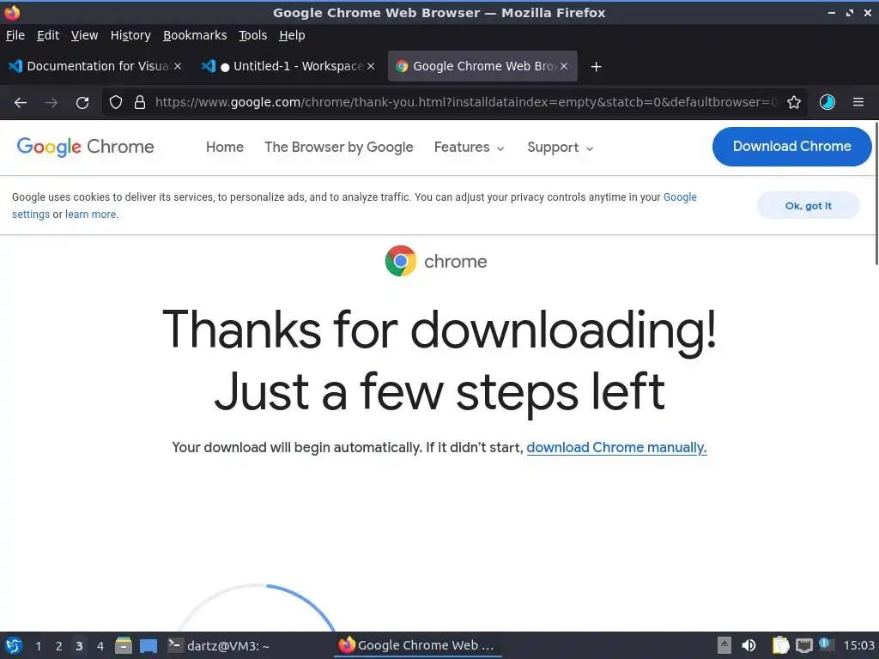Click the removable media eject tray icon
The image size is (879, 659).
[x=724, y=645]
